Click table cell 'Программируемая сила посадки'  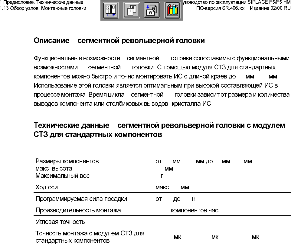click(81, 199)
